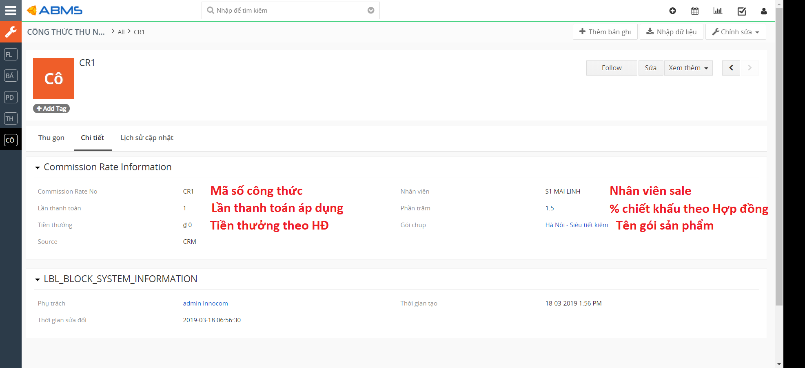The height and width of the screenshot is (368, 805).
Task: Open the FL module in sidebar
Action: 11,54
